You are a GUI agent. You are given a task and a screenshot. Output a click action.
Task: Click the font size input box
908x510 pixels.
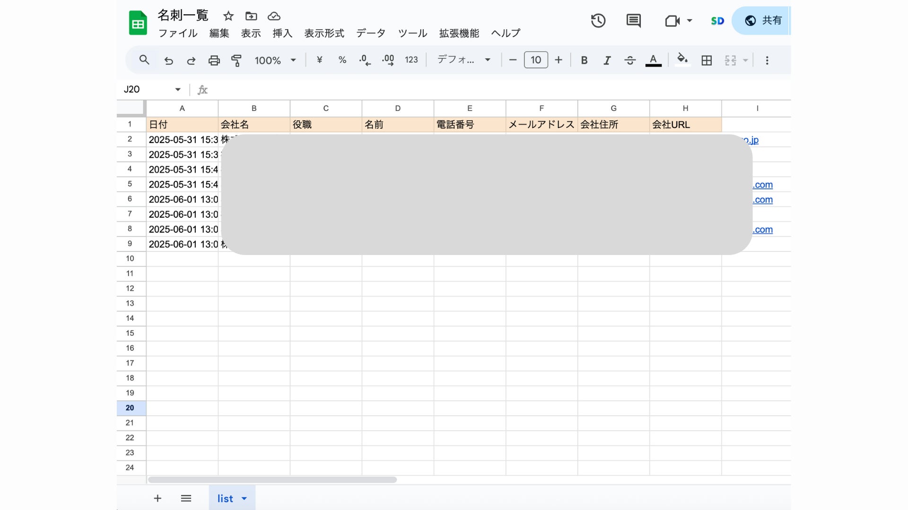(x=536, y=60)
